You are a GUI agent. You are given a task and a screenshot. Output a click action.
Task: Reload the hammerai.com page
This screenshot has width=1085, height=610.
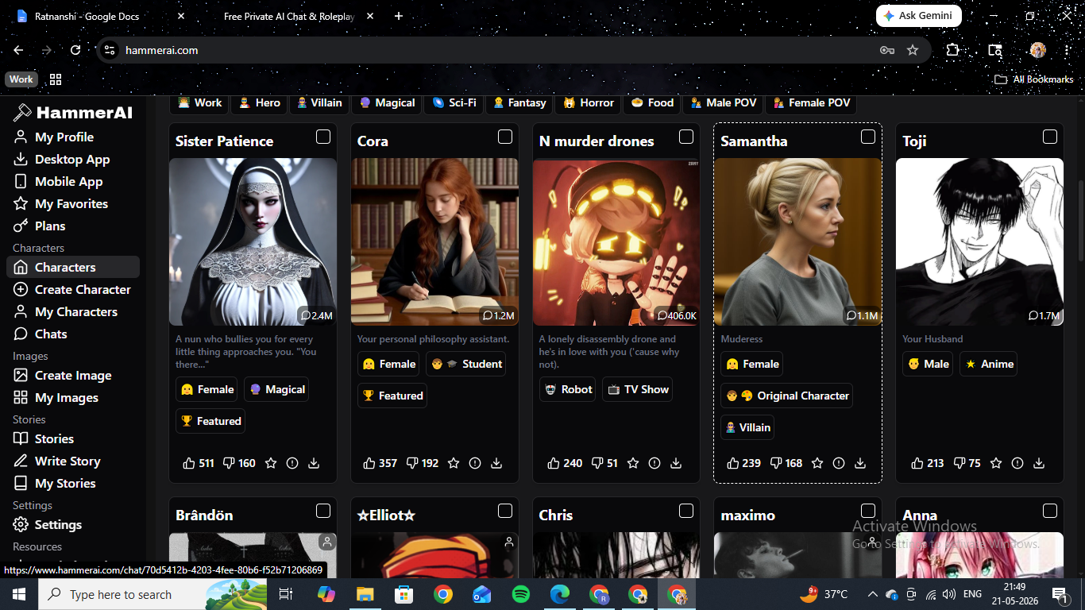[x=75, y=50]
